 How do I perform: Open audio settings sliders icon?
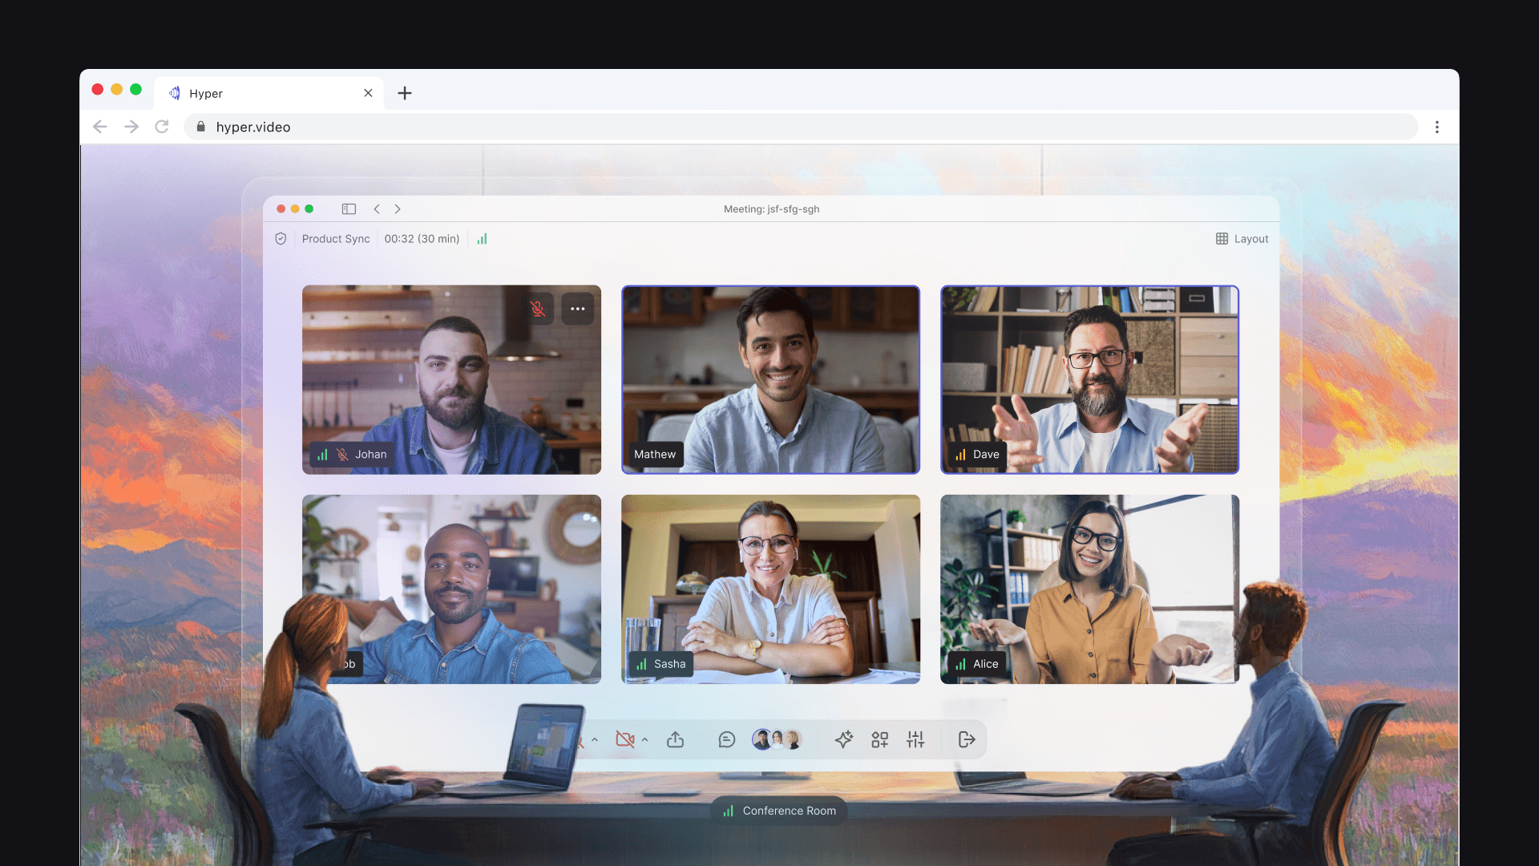915,739
